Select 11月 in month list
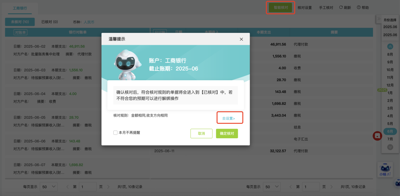The width and height of the screenshot is (400, 196). [x=390, y=78]
